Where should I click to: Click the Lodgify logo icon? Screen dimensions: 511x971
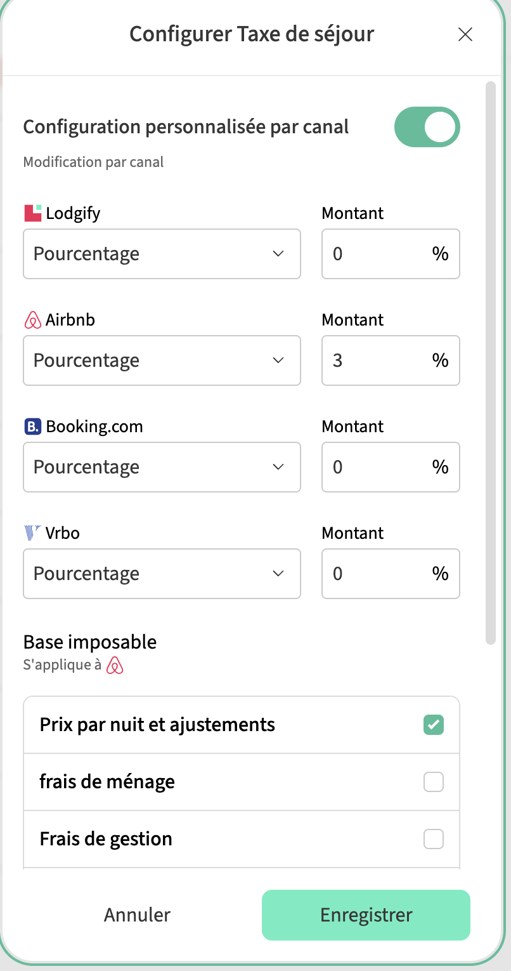point(32,213)
